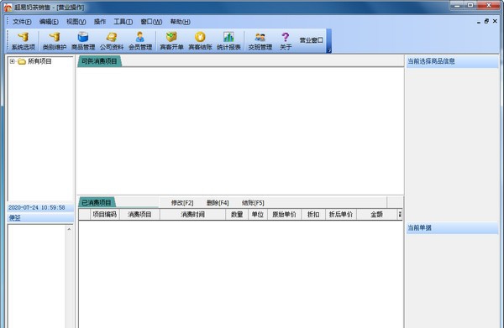Click 数量 column header
Image resolution: width=504 pixels, height=328 pixels.
pyautogui.click(x=237, y=215)
